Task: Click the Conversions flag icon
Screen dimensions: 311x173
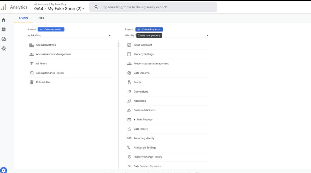Action: tap(129, 92)
